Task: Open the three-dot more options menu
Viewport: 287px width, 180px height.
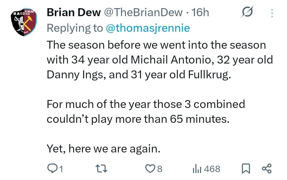Action: [x=272, y=12]
